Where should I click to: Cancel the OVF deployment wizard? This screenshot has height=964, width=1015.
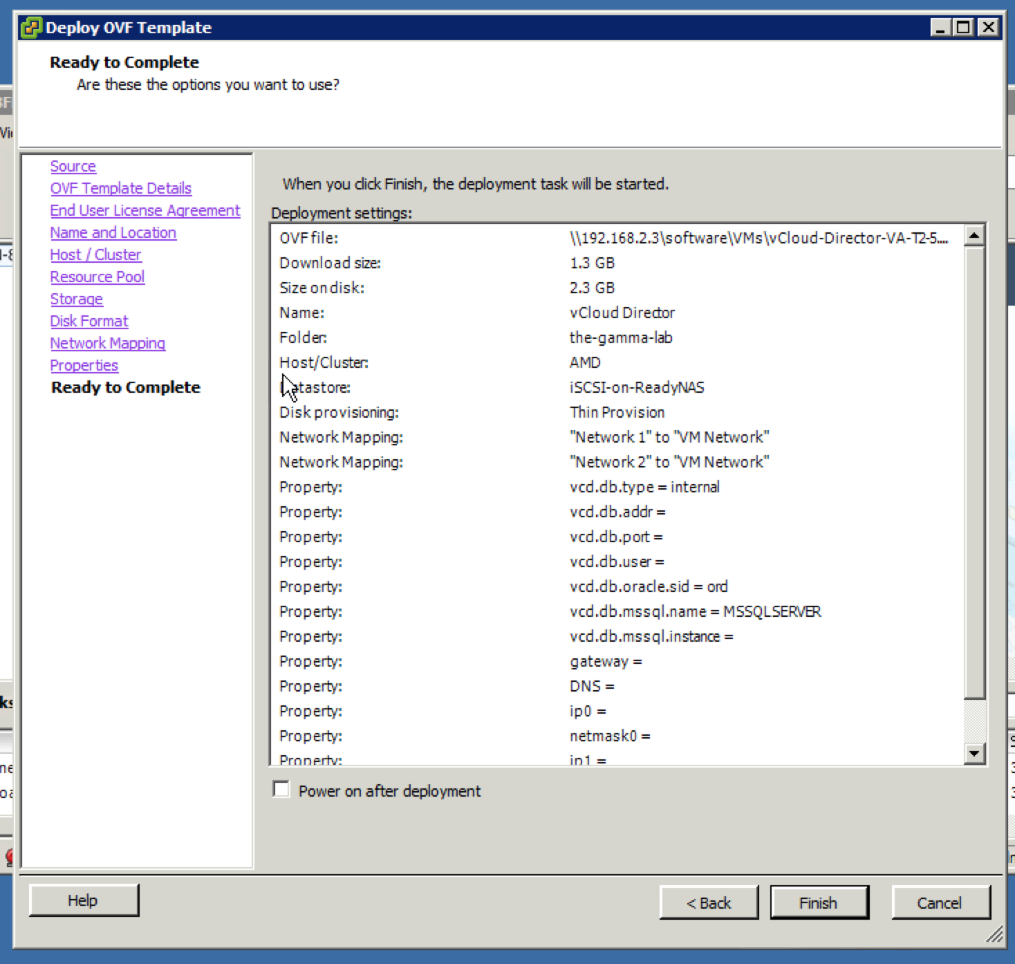(940, 902)
